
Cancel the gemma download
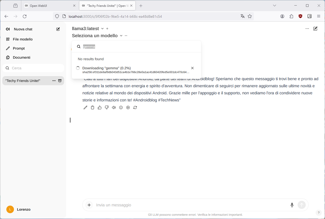pyautogui.click(x=192, y=68)
